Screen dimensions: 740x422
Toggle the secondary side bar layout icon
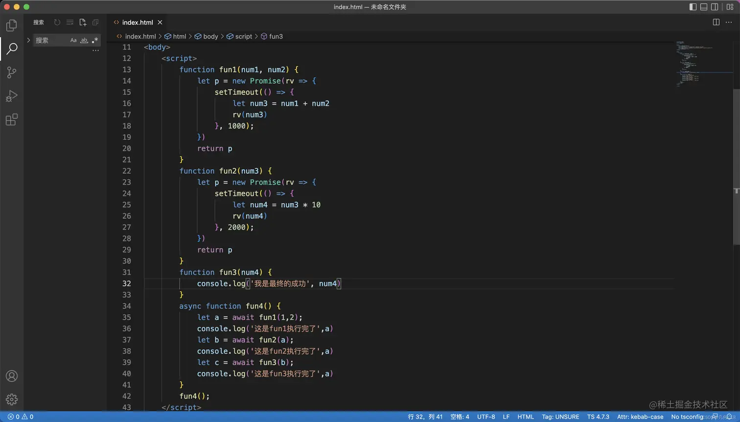point(715,7)
